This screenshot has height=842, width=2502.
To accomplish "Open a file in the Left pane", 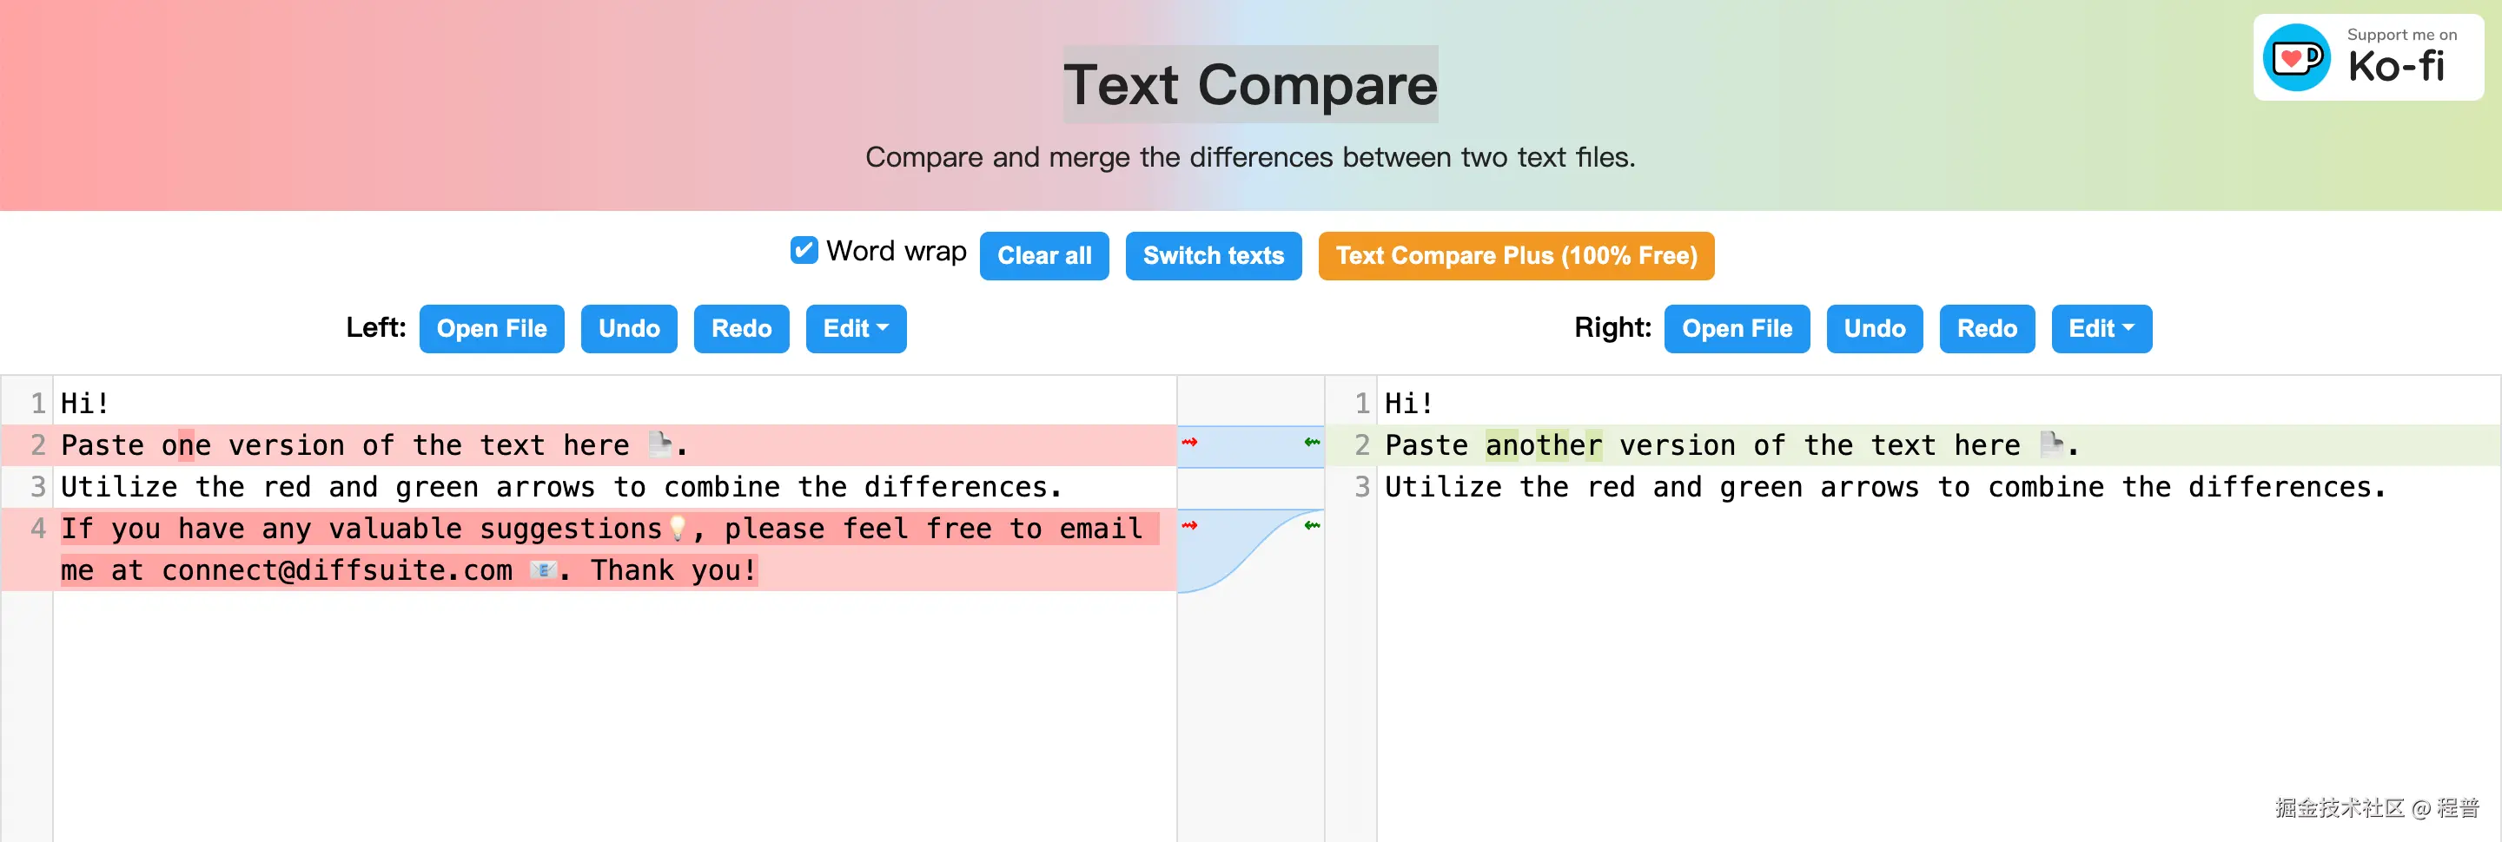I will click(492, 329).
